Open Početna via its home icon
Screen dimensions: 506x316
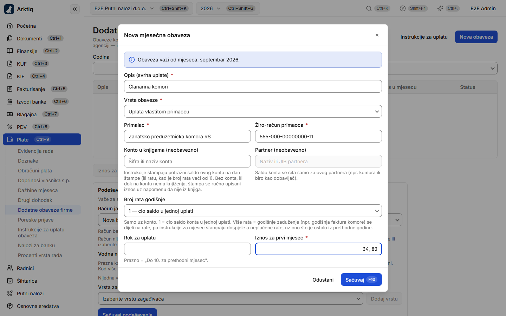(x=10, y=26)
